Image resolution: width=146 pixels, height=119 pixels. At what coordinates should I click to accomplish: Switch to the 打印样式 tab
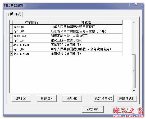(15, 14)
